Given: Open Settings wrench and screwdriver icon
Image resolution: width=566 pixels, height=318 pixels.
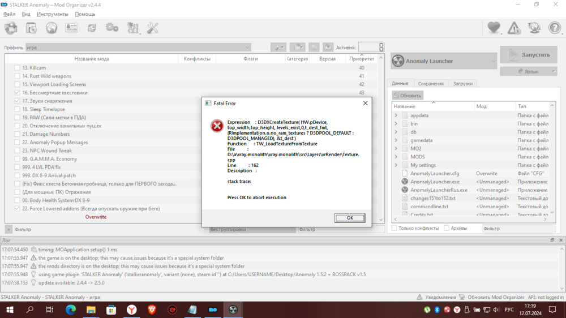Looking at the screenshot, I should (x=153, y=27).
